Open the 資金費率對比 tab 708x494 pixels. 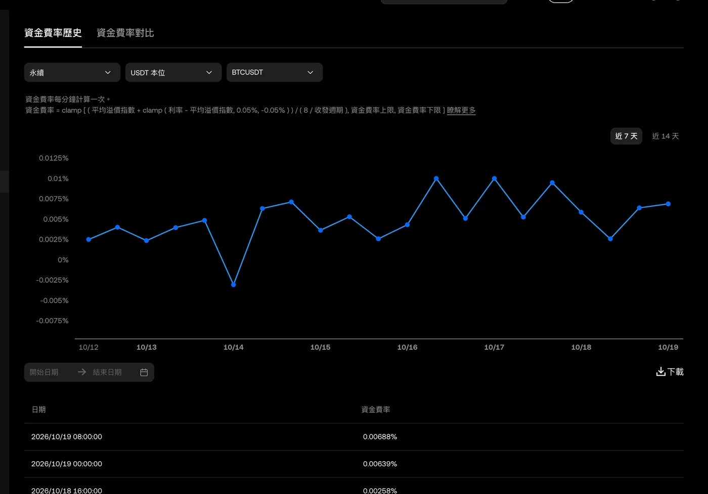click(125, 33)
